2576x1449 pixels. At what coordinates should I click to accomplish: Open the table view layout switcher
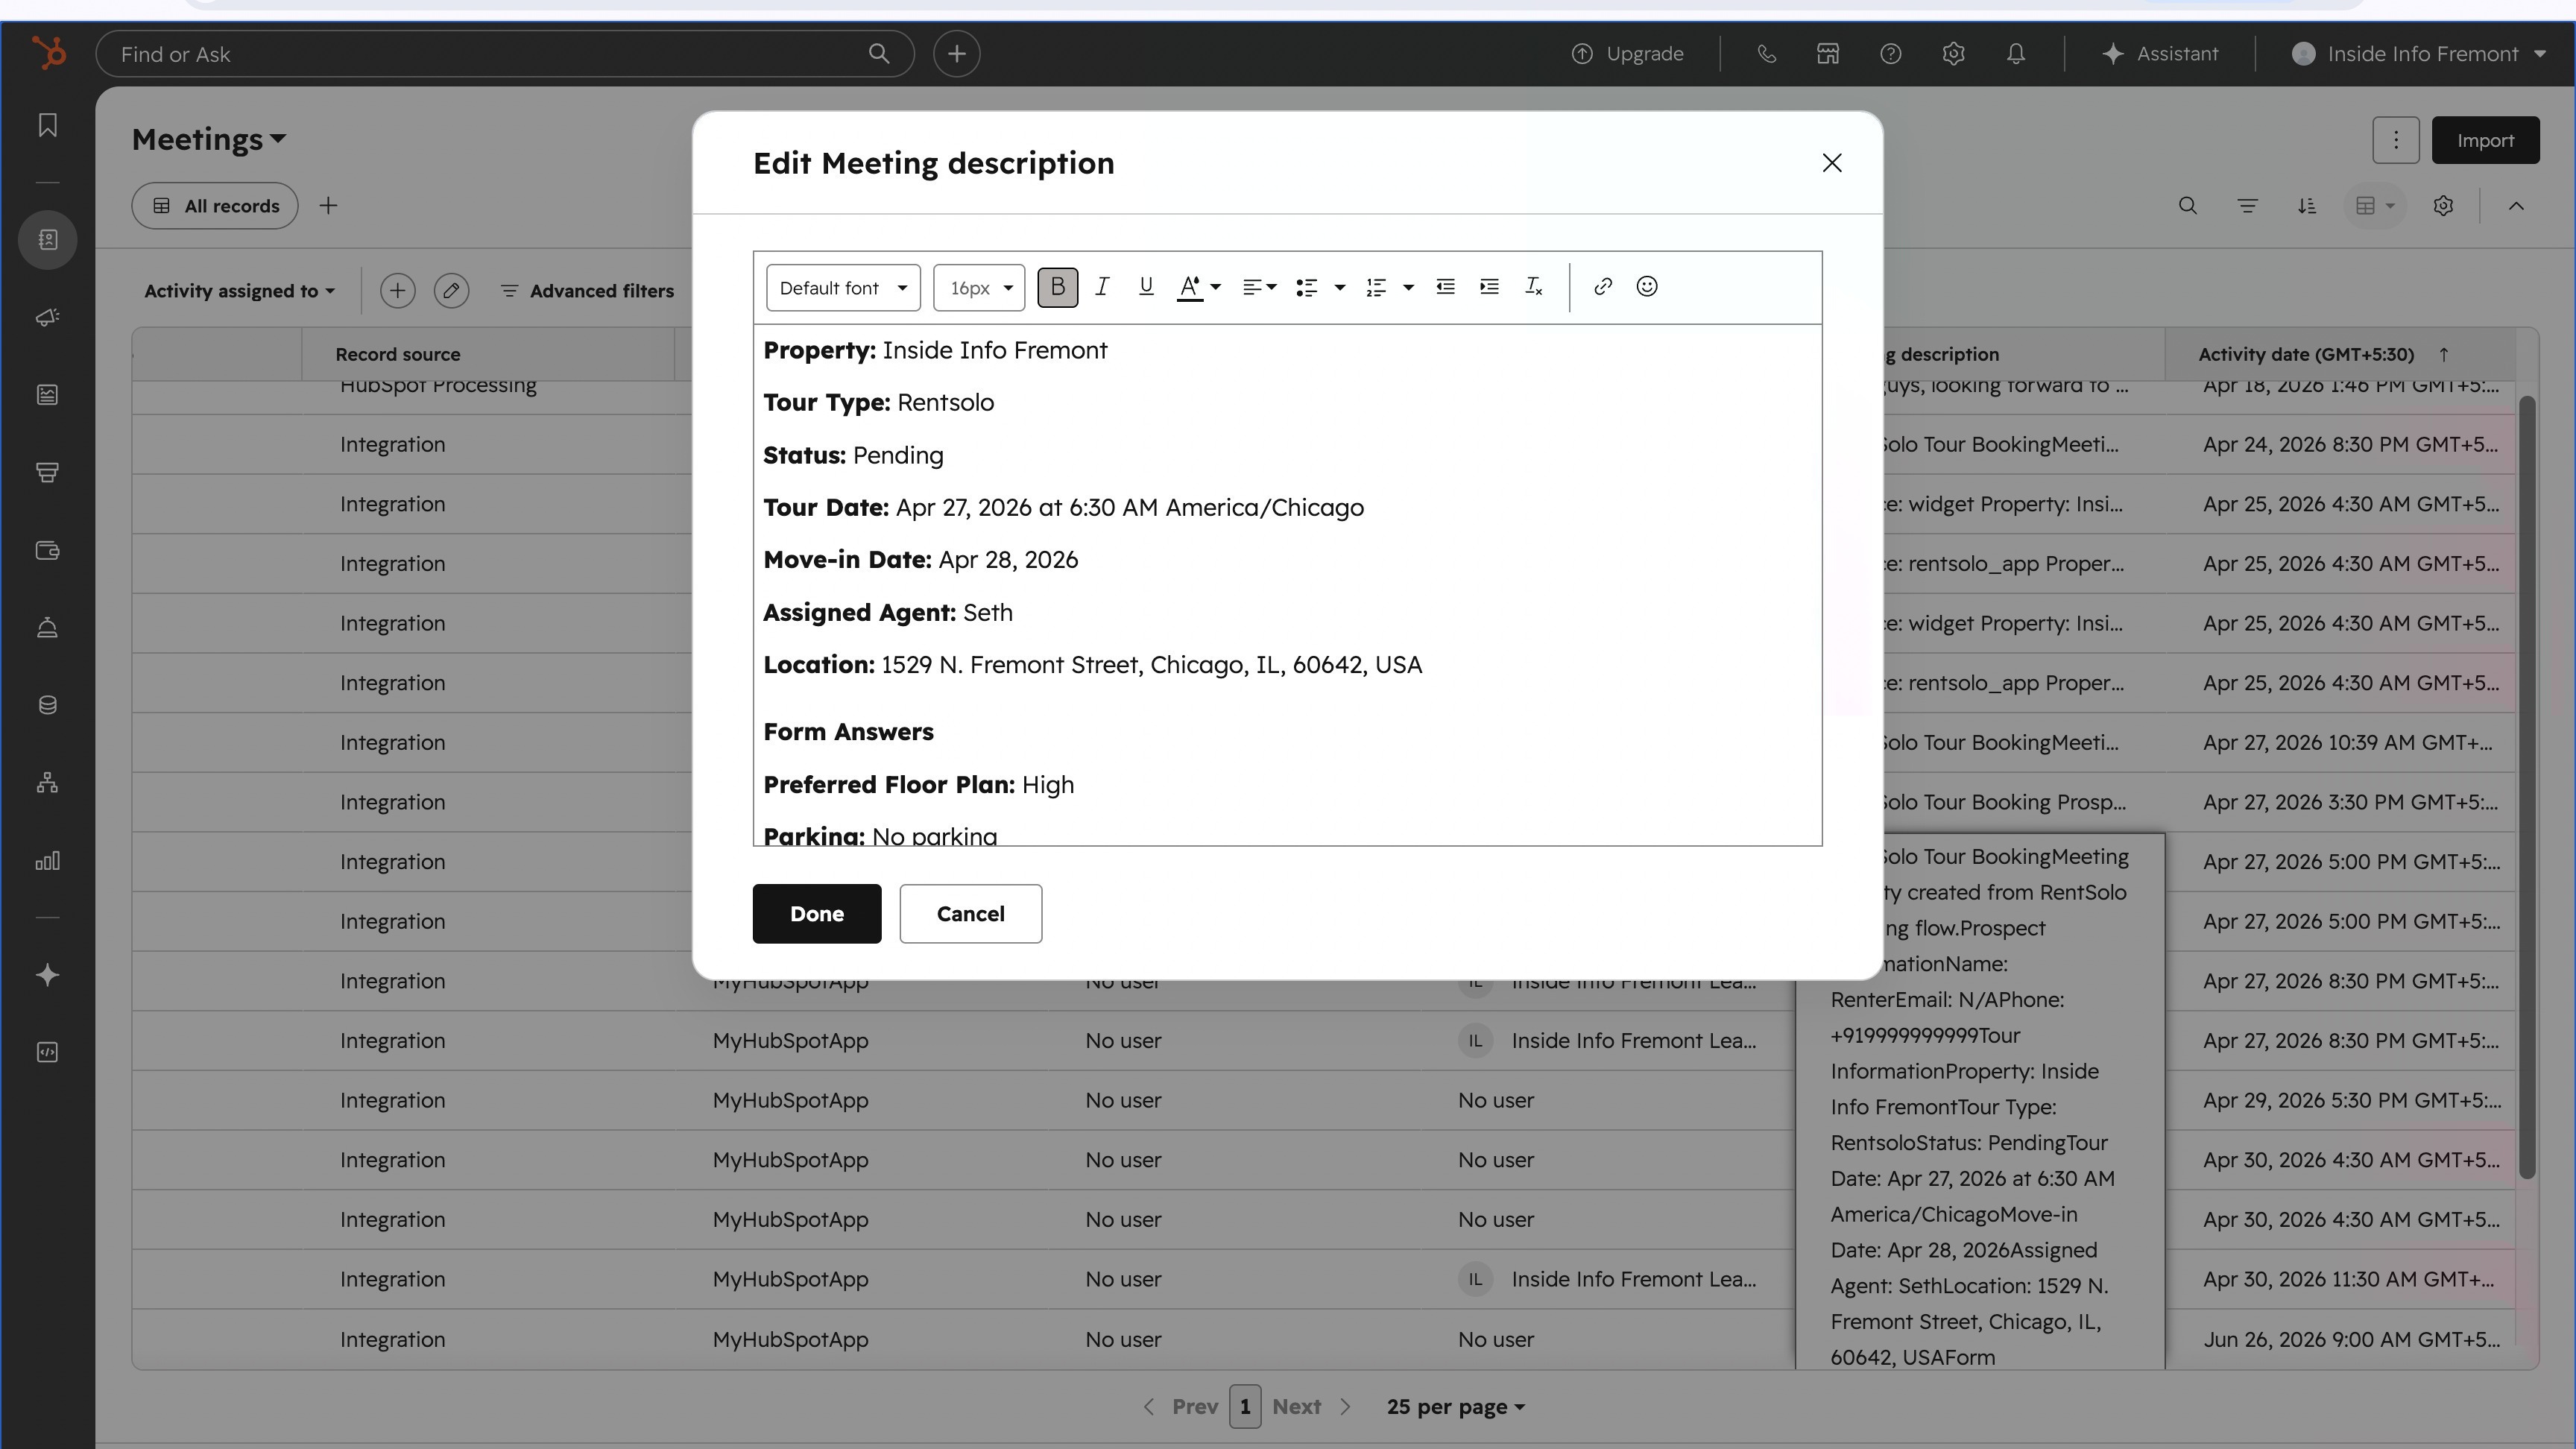coord(2375,206)
